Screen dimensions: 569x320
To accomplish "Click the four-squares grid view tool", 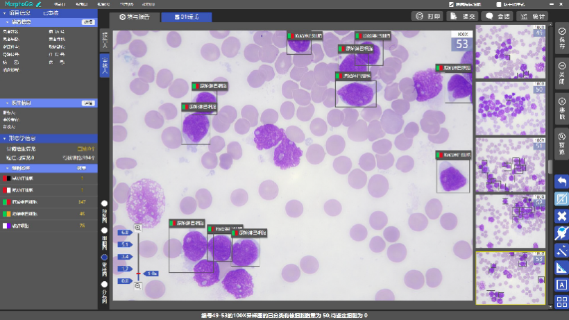I will pos(561,301).
